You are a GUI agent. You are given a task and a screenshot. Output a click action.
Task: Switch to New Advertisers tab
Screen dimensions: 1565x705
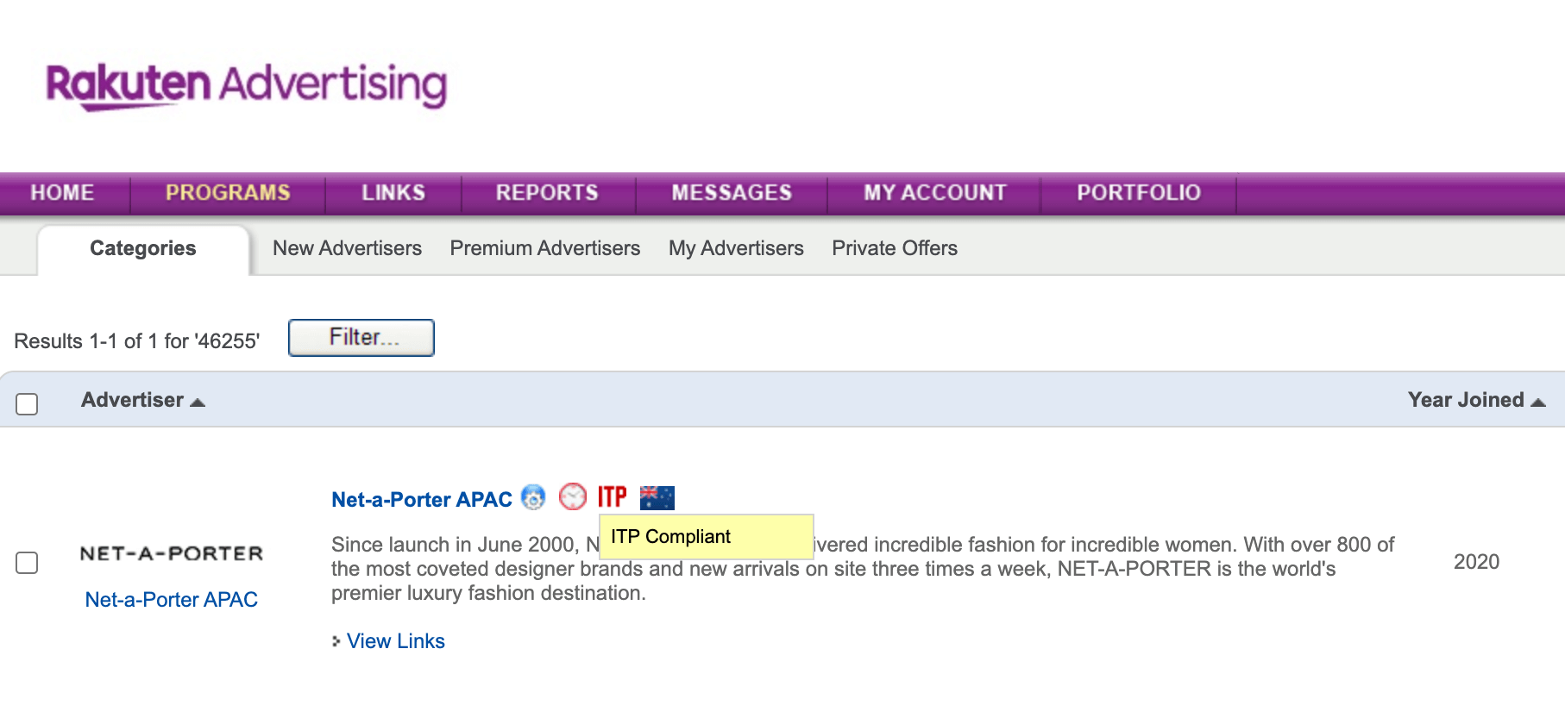347,248
